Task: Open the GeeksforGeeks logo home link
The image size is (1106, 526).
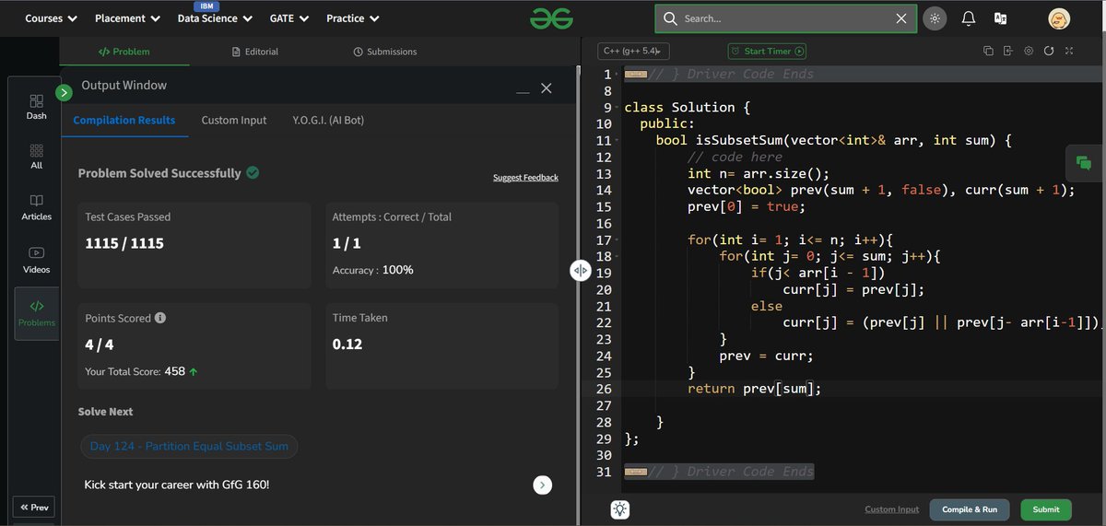Action: [x=551, y=18]
